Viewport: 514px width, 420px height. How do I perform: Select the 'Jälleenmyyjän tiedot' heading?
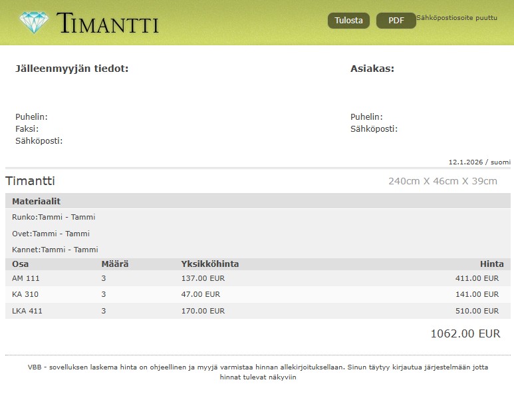[72, 69]
